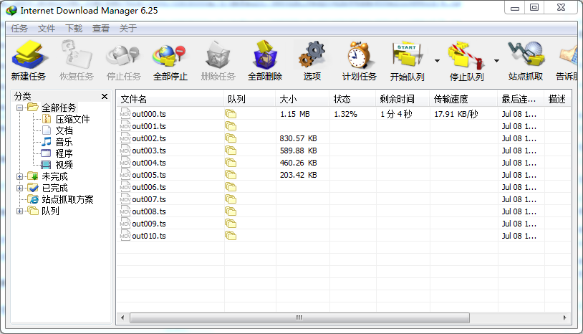Screen dimensions: 583x334
Task: Open the 任务 menu
Action: pyautogui.click(x=19, y=28)
